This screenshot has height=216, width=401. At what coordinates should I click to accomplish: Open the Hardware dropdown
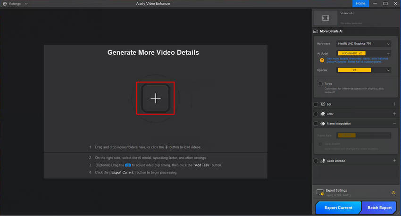pos(363,44)
